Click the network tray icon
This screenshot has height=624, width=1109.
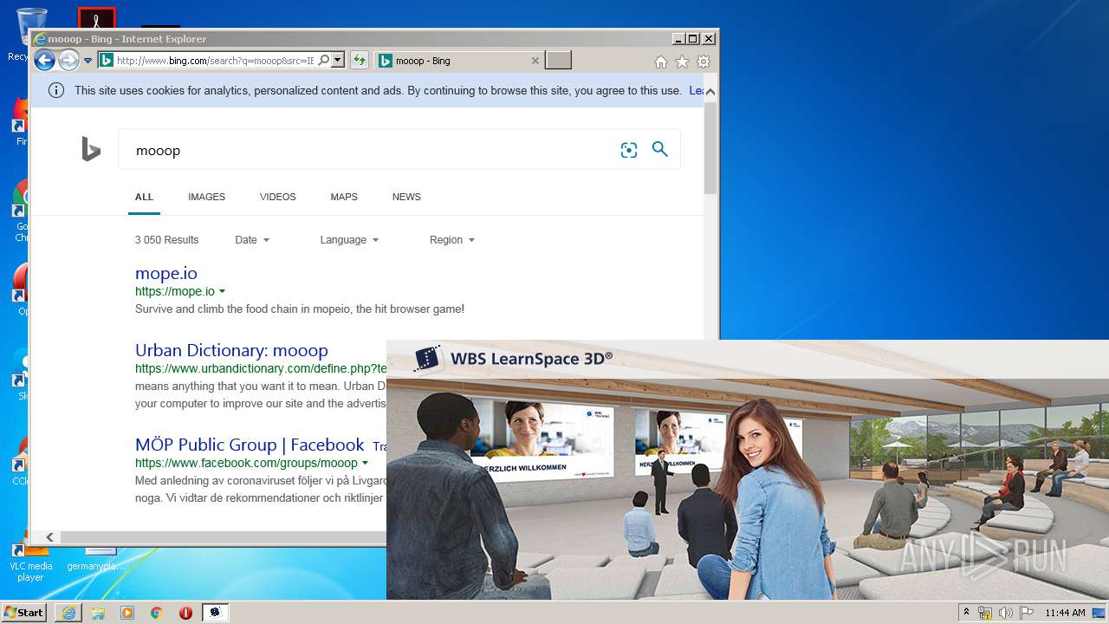pos(985,613)
